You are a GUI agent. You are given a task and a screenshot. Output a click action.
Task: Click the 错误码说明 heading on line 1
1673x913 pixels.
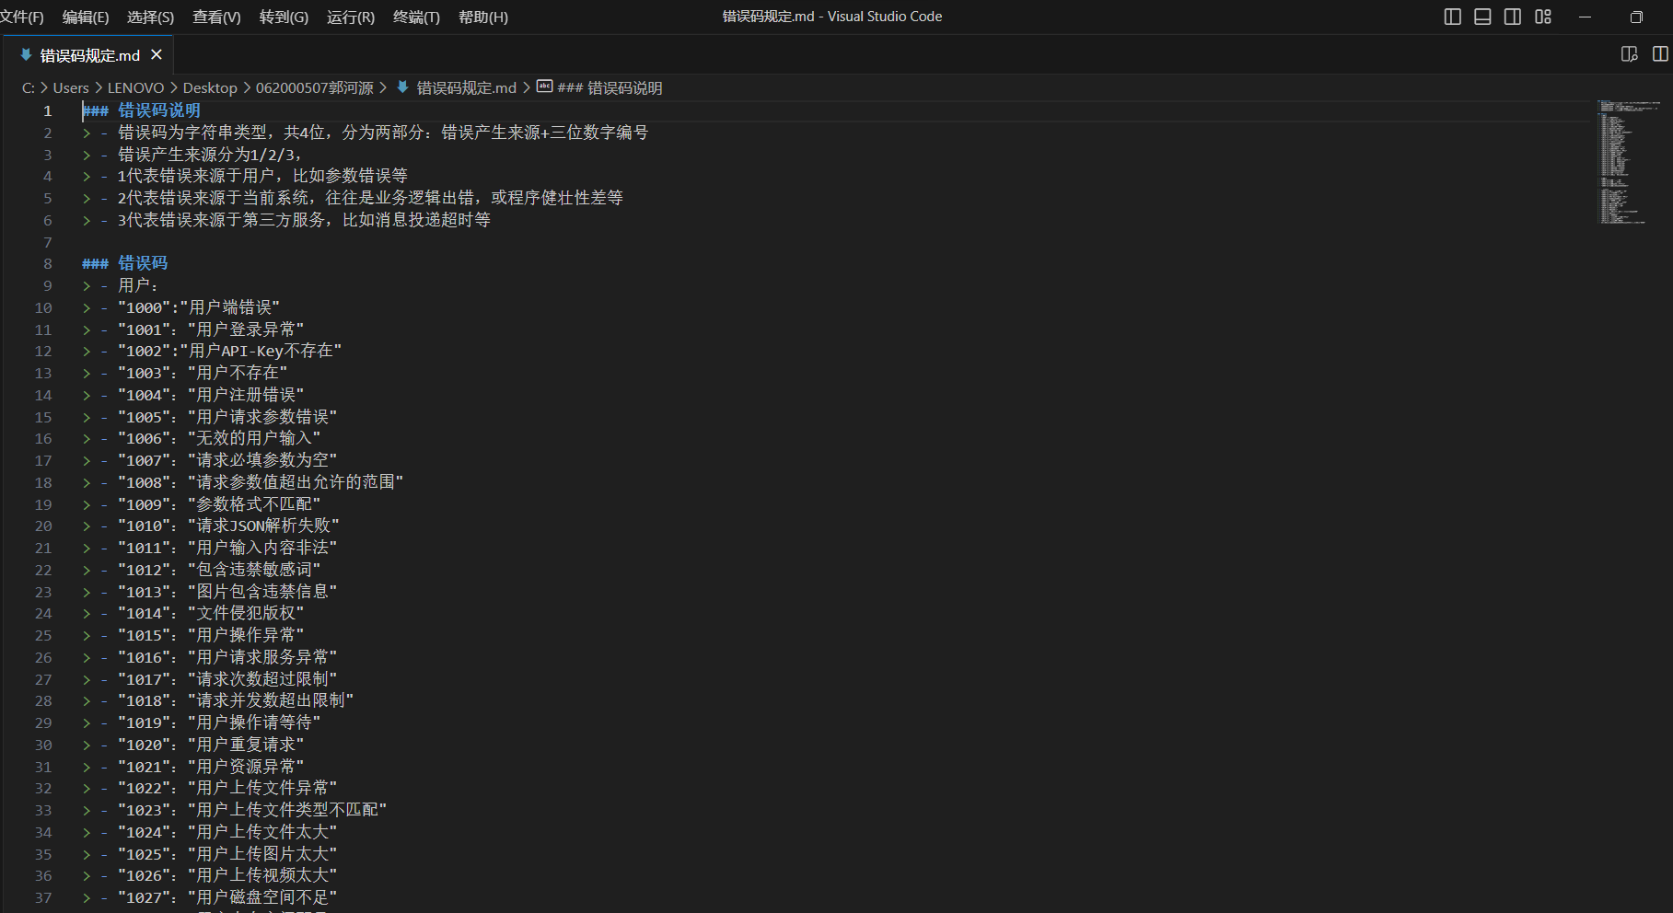159,110
